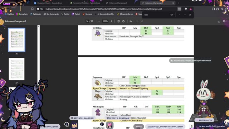Print the PDF document
Viewport: 229px width, 129px height.
[224, 21]
